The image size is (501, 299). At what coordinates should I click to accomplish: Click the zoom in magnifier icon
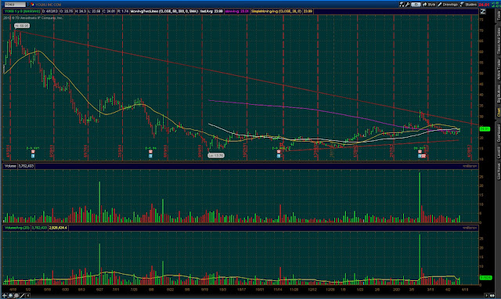point(10,296)
